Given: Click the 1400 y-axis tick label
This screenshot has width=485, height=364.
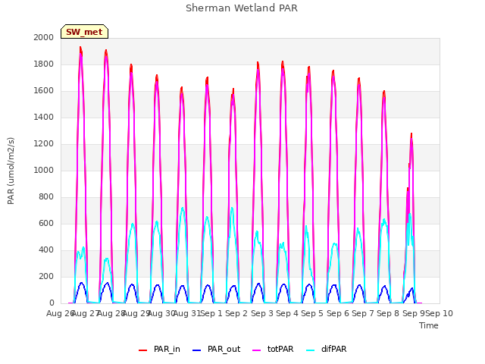Looking at the screenshot, I should [x=44, y=117].
